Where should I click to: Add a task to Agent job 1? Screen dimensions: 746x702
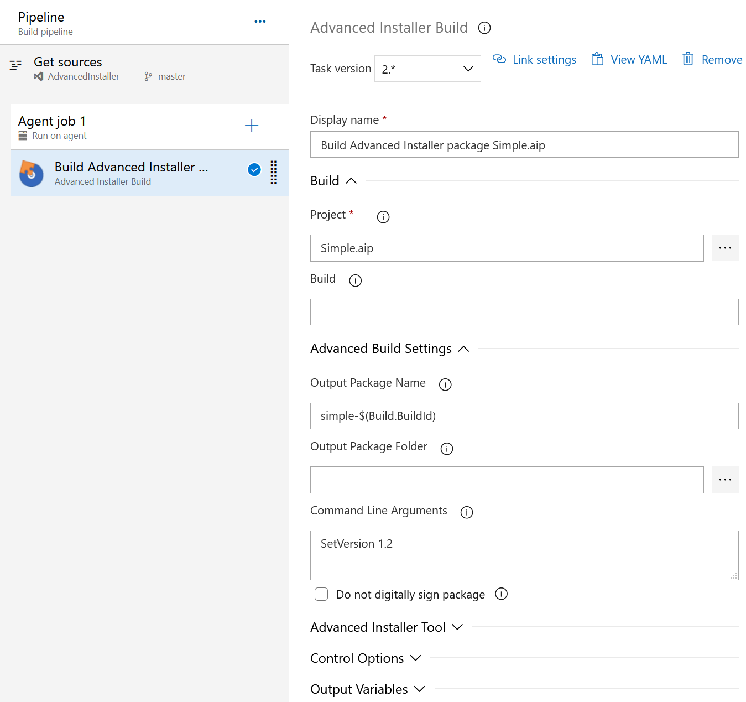coord(252,126)
